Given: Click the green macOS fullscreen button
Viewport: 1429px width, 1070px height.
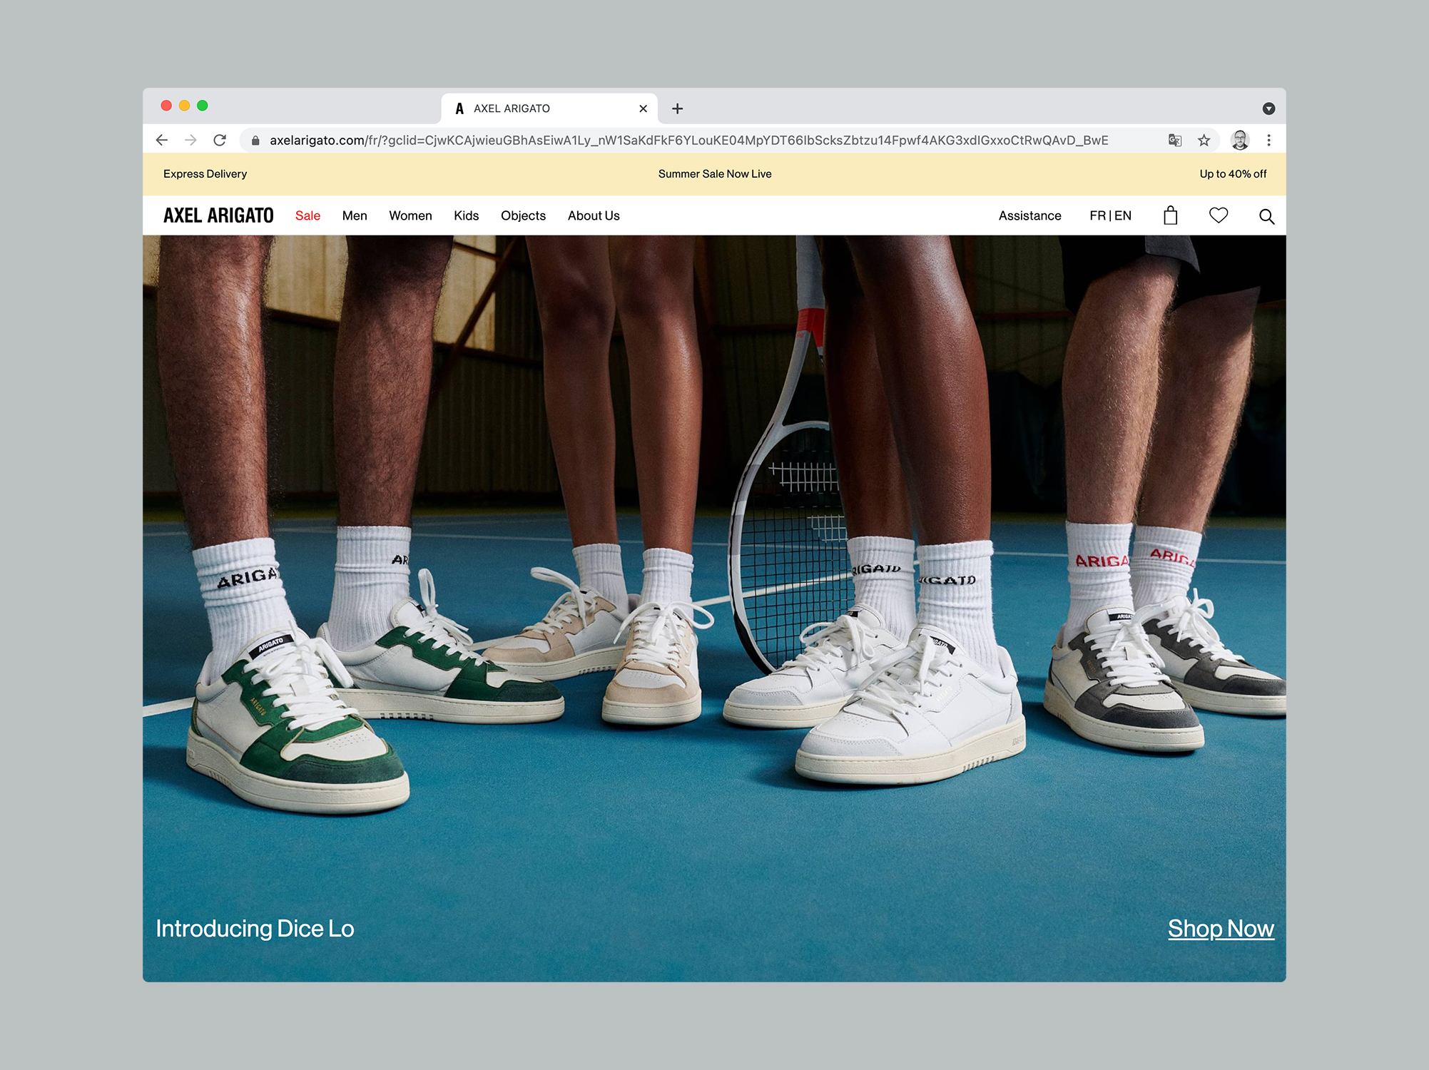Looking at the screenshot, I should [203, 106].
